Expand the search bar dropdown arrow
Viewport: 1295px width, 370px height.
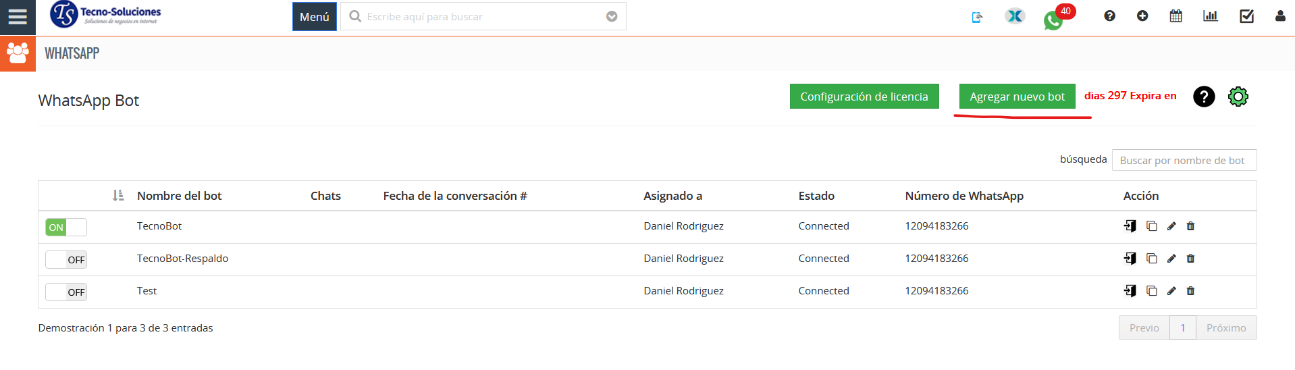[612, 17]
